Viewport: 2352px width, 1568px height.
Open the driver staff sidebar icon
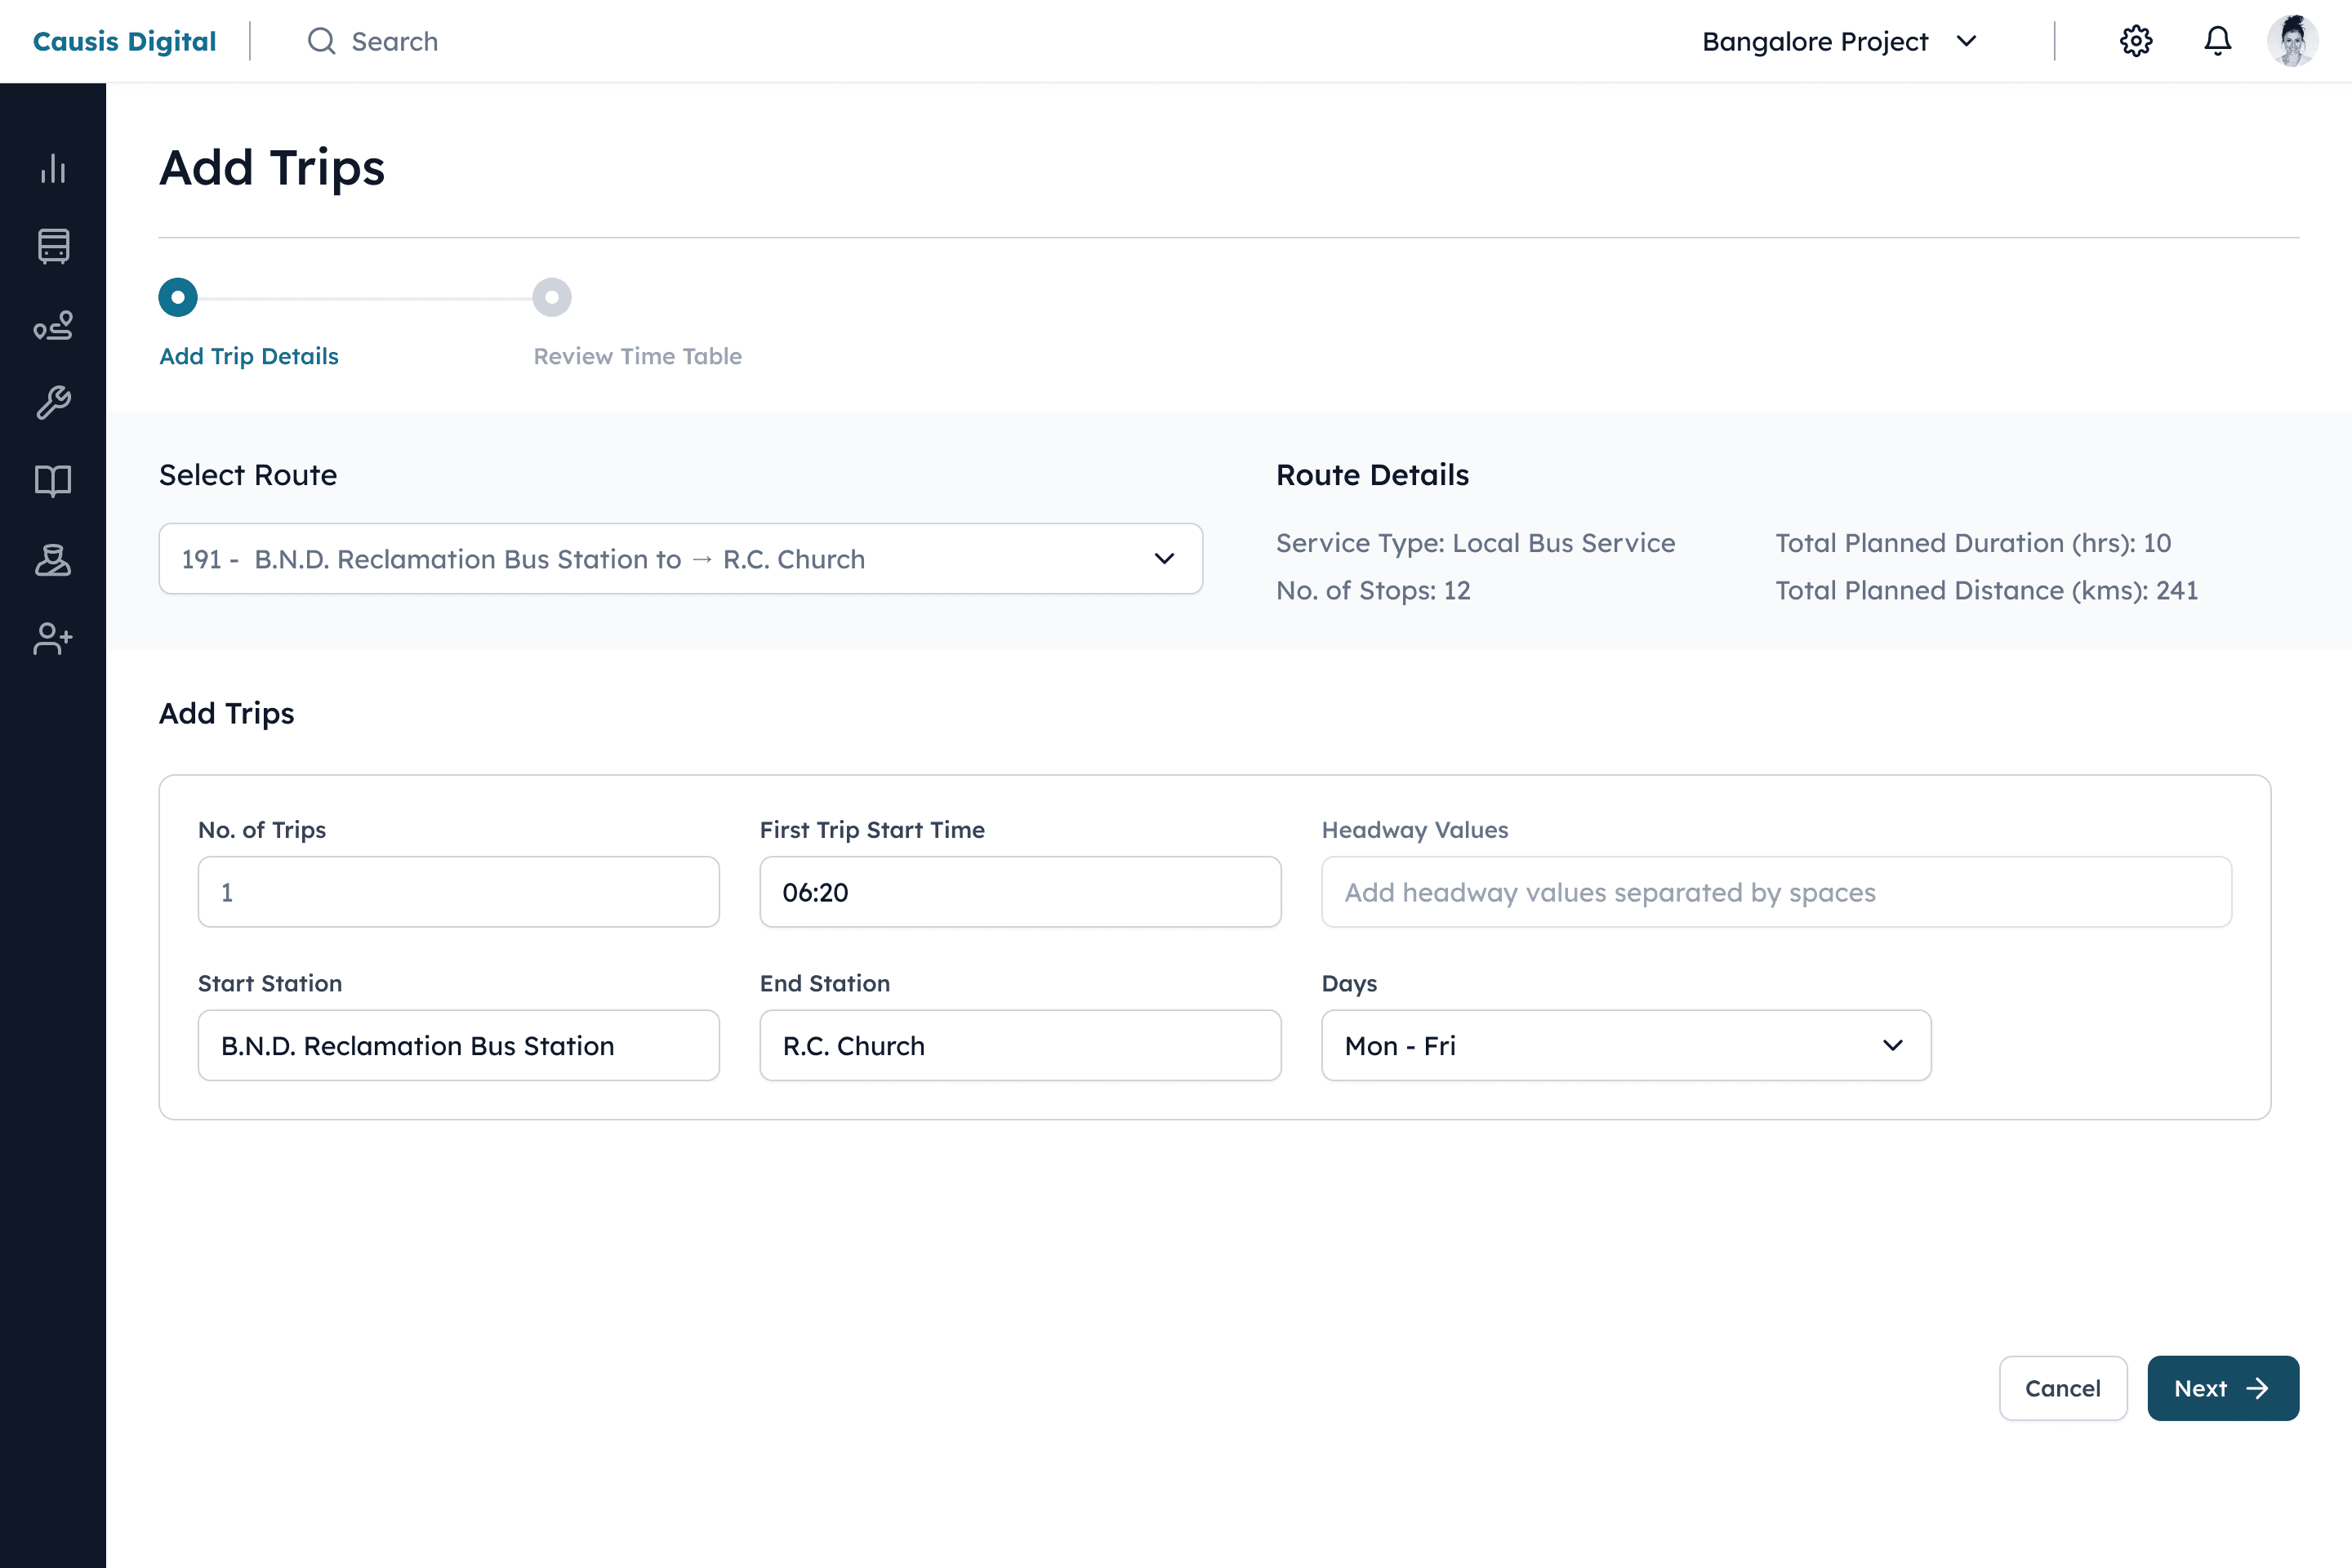pos(53,560)
